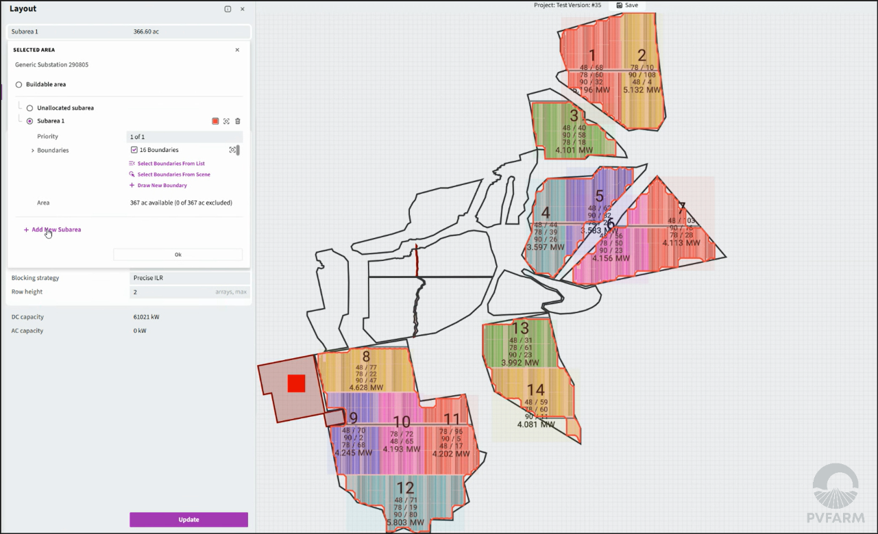The width and height of the screenshot is (878, 534).
Task: Click the Row height input field
Action: point(171,292)
